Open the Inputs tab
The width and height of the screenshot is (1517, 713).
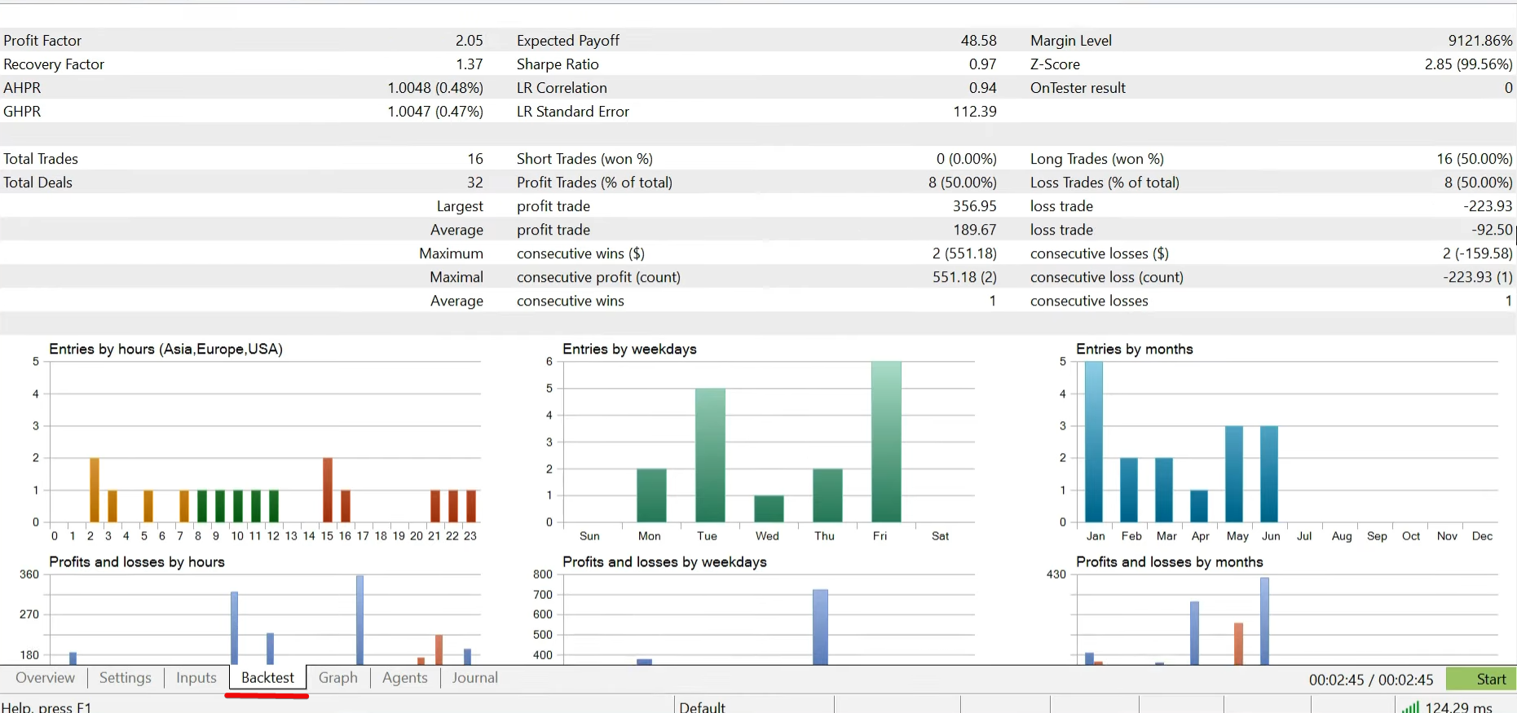pyautogui.click(x=196, y=678)
